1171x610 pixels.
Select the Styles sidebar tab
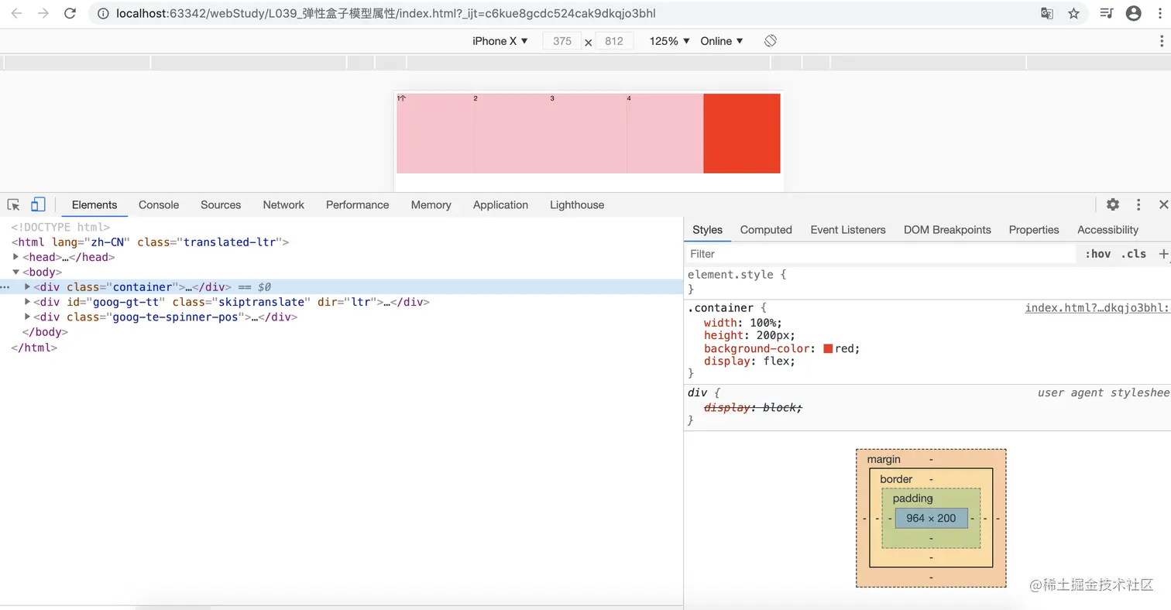707,230
